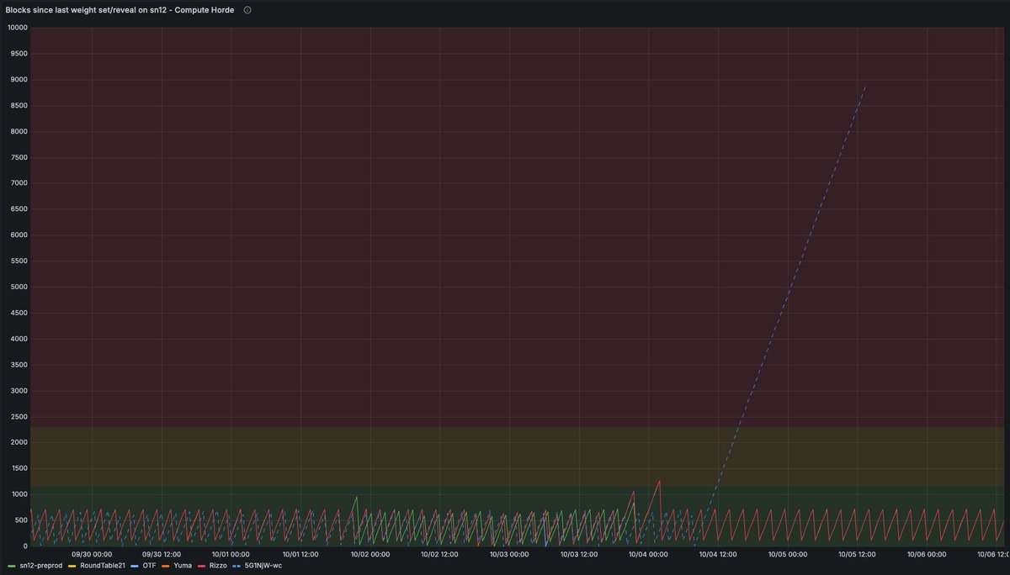
Task: Click the 5000 y-axis label
Action: (19, 287)
